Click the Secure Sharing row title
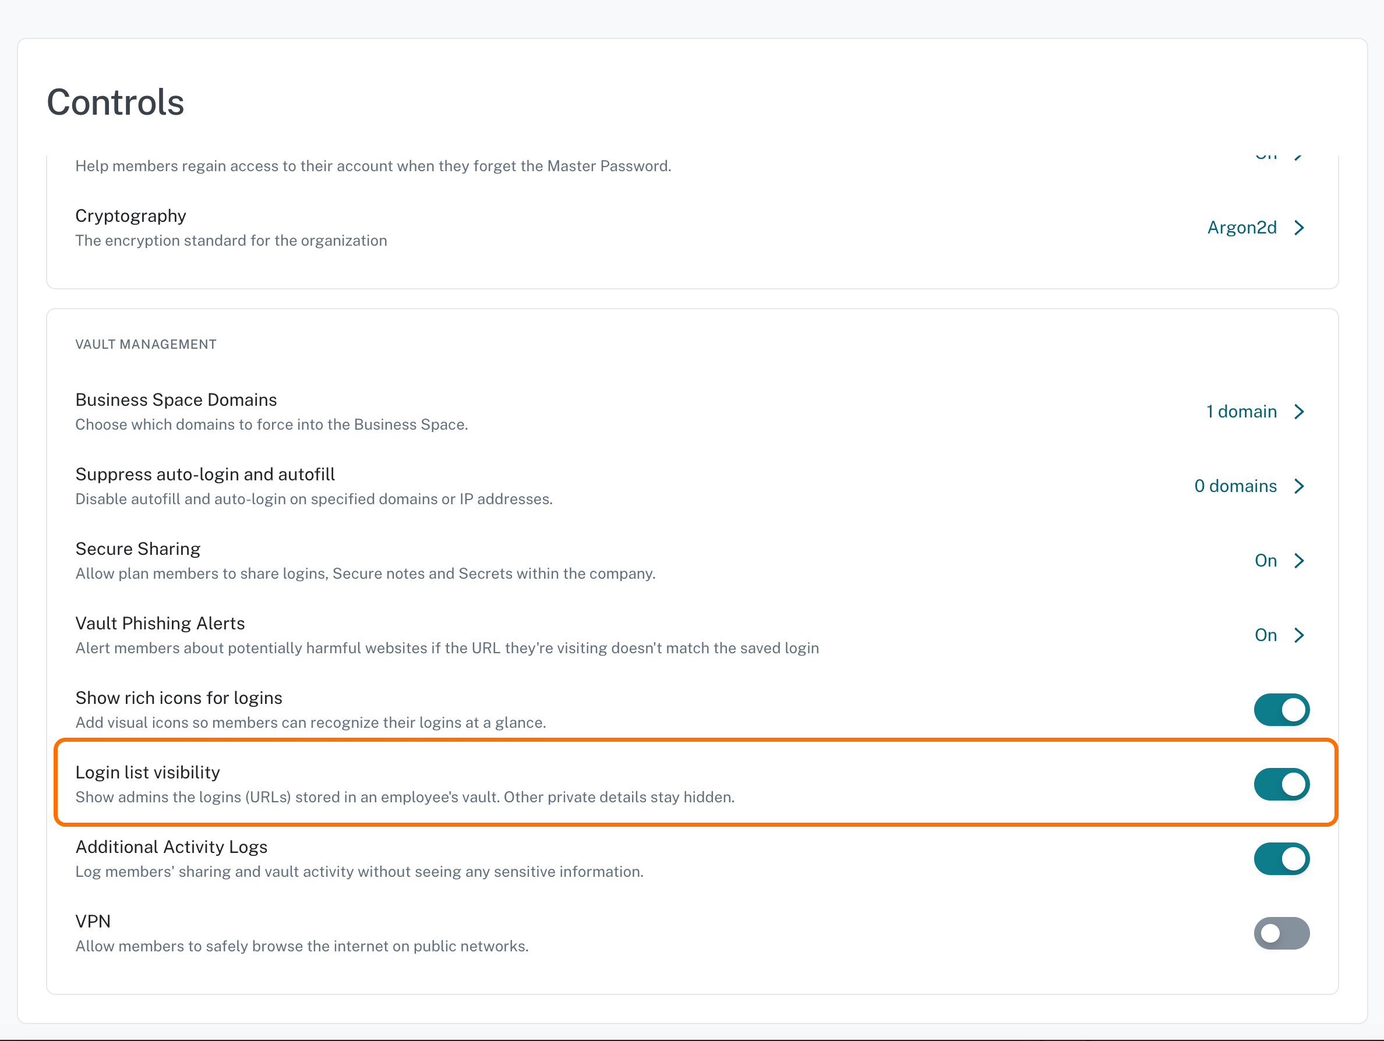 click(x=137, y=548)
